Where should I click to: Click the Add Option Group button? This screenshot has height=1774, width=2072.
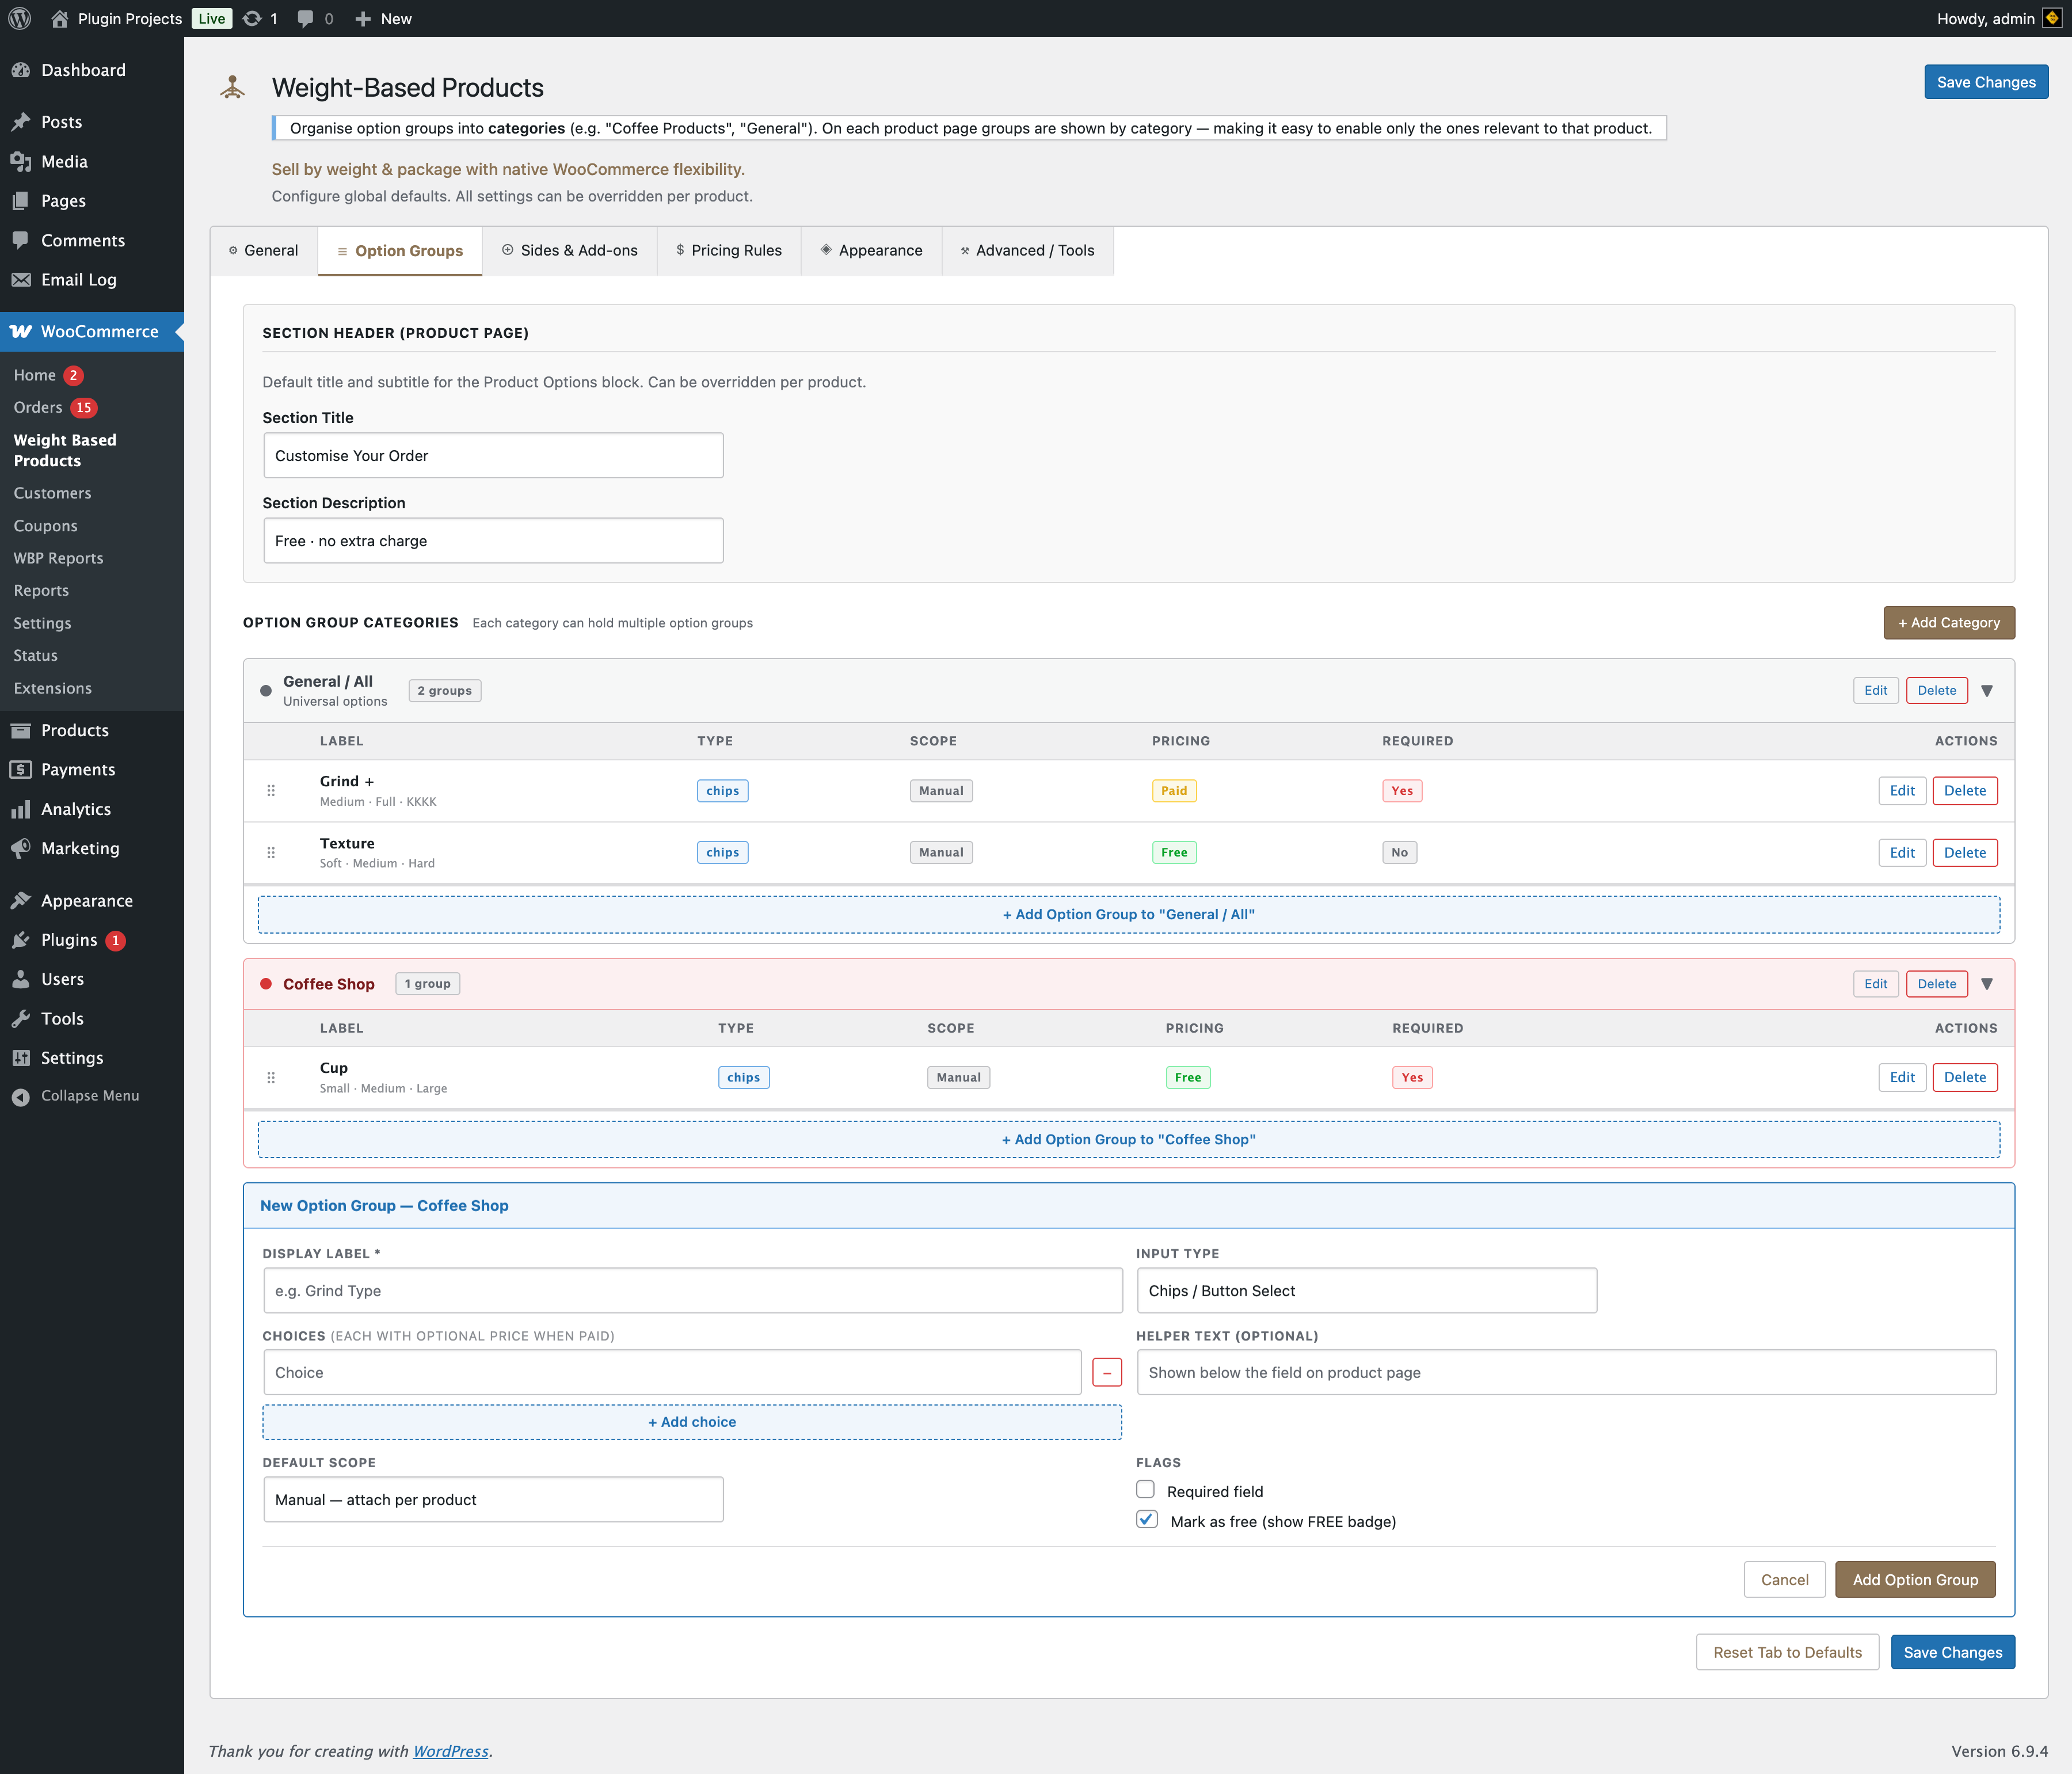click(1914, 1579)
